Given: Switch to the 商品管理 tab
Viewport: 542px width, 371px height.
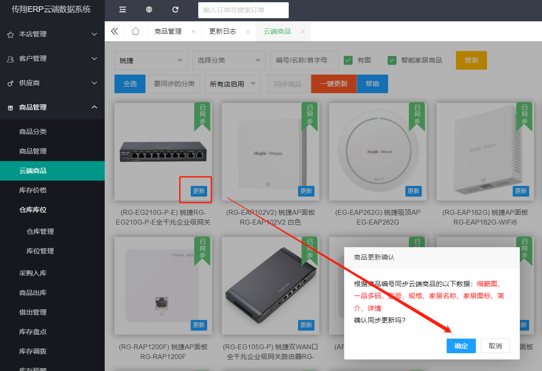Looking at the screenshot, I should tap(168, 32).
